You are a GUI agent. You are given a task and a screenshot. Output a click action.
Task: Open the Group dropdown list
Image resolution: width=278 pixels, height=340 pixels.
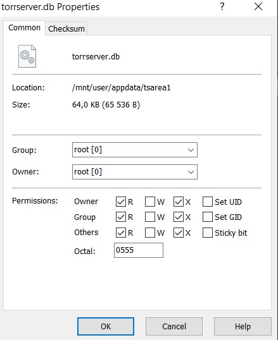point(135,150)
